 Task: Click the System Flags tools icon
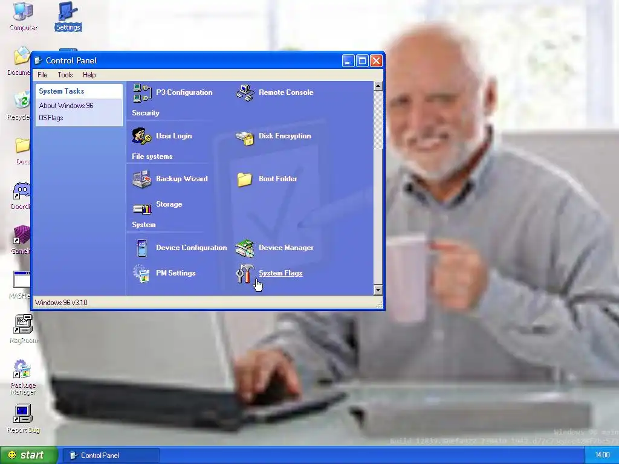click(245, 274)
